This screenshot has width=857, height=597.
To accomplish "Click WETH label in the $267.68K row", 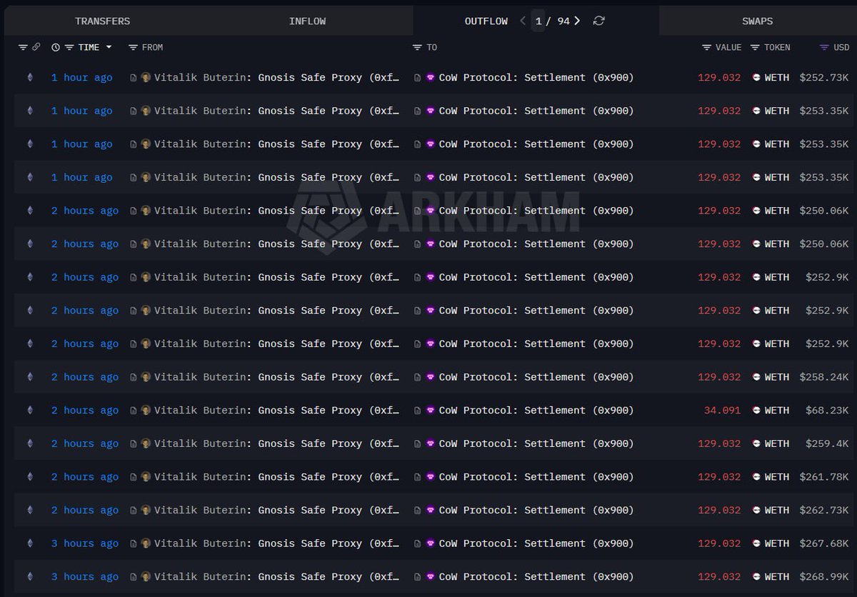I will 777,543.
